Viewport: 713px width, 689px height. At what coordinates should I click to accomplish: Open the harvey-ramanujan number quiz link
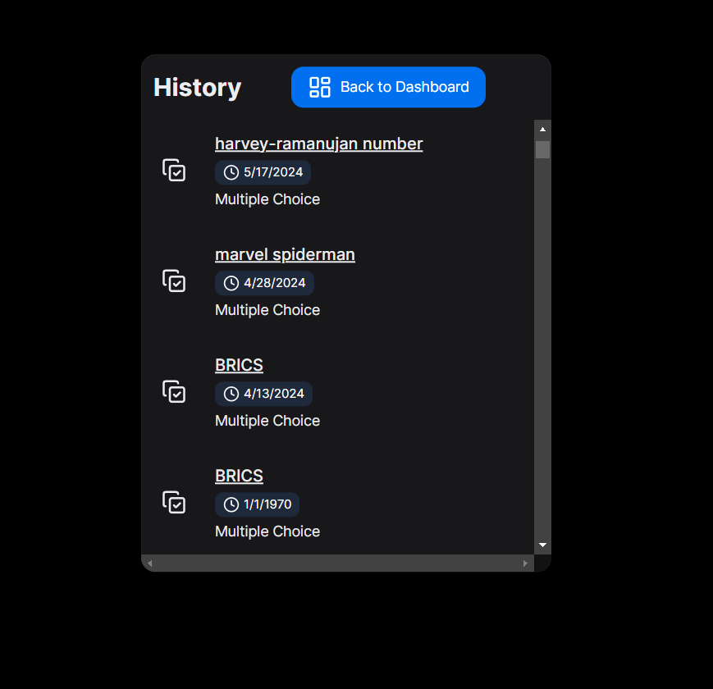pyautogui.click(x=319, y=144)
